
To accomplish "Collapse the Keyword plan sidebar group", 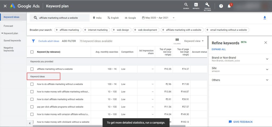I will 2,33.
